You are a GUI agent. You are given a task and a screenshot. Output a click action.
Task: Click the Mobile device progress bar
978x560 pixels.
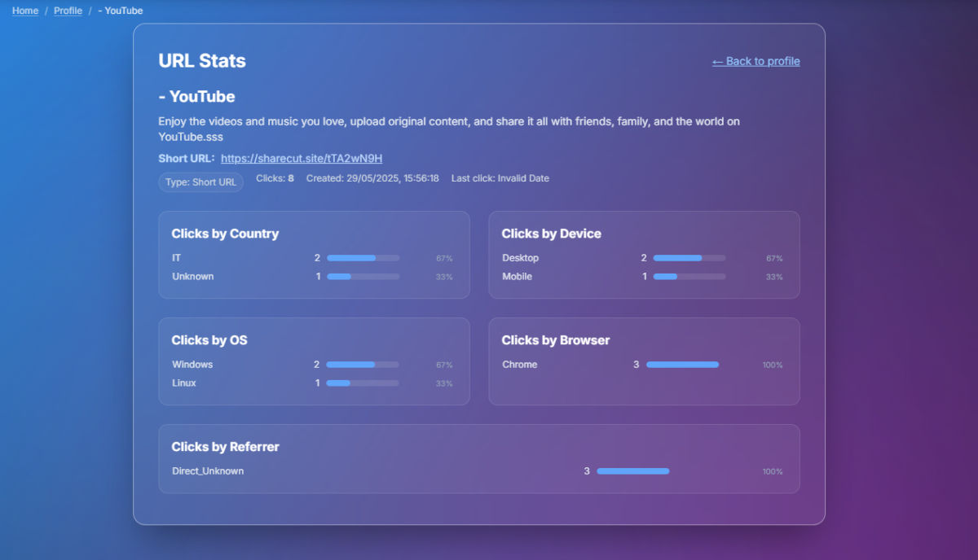689,277
